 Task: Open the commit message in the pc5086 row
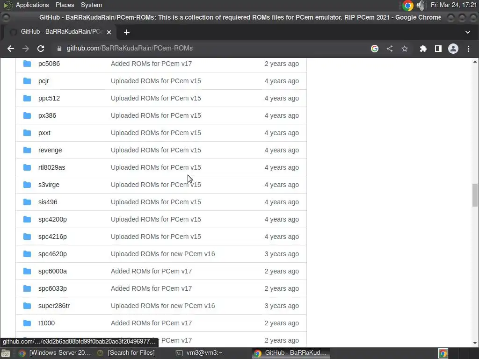click(151, 64)
